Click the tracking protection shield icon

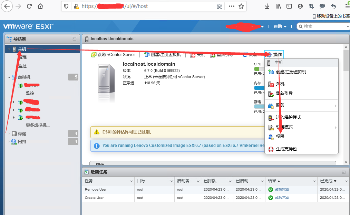pos(66,6)
